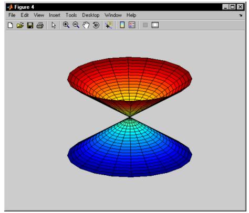This screenshot has height=213, width=249.
Task: Open the Window menu
Action: 113,15
